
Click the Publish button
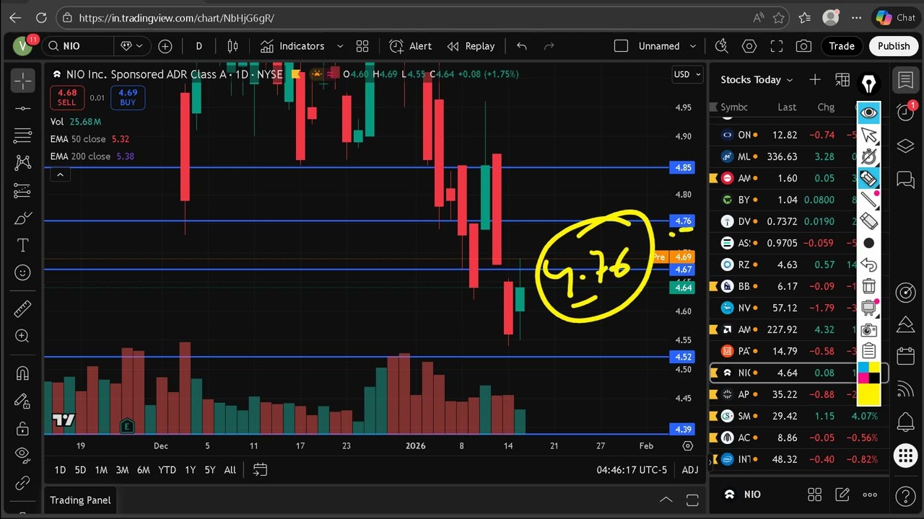(894, 46)
